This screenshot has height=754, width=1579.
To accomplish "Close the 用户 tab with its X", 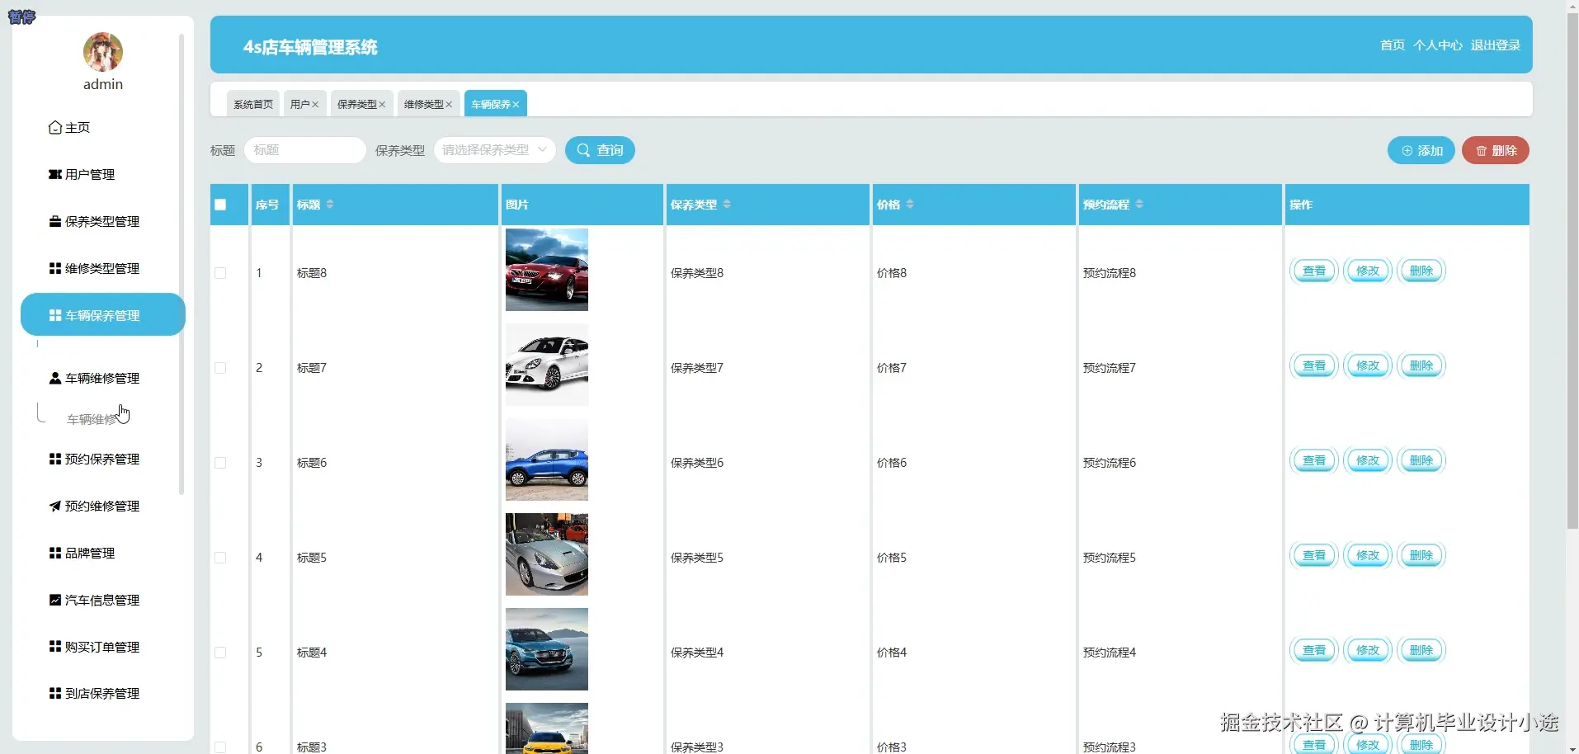I will tap(315, 105).
